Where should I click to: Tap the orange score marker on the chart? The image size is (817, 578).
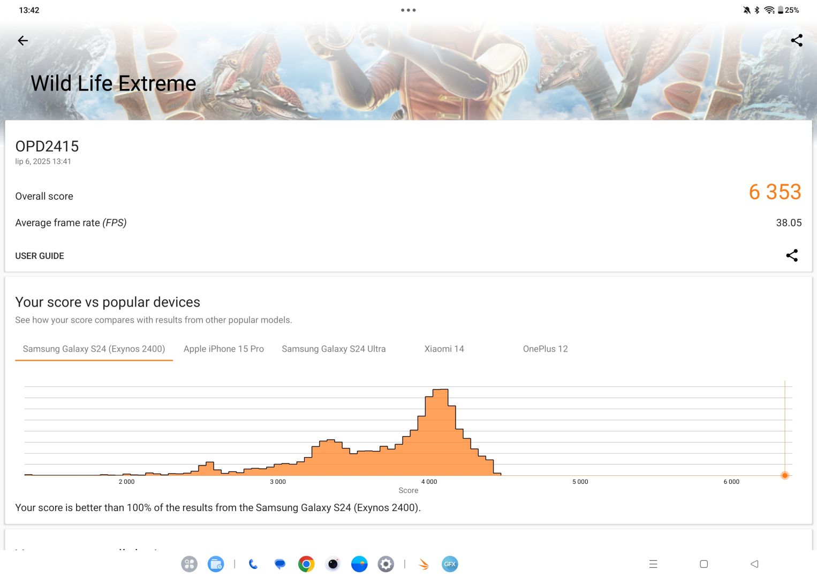click(785, 475)
